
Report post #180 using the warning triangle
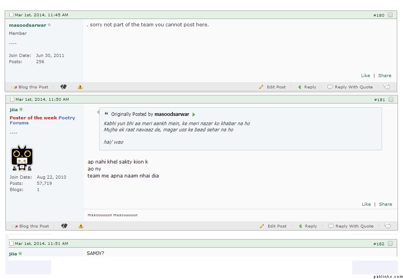pos(80,87)
